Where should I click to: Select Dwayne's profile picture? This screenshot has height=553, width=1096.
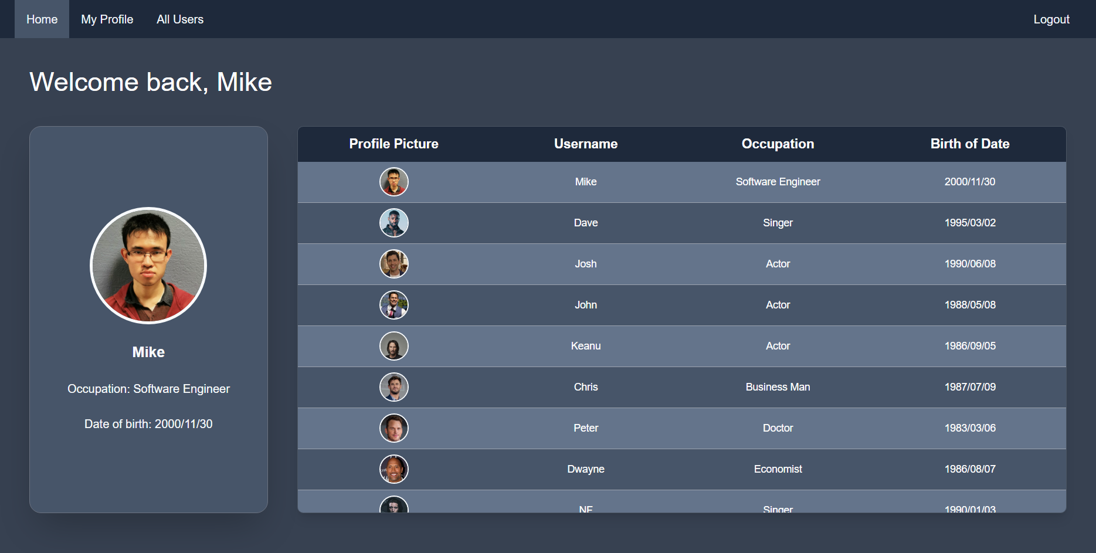click(394, 469)
